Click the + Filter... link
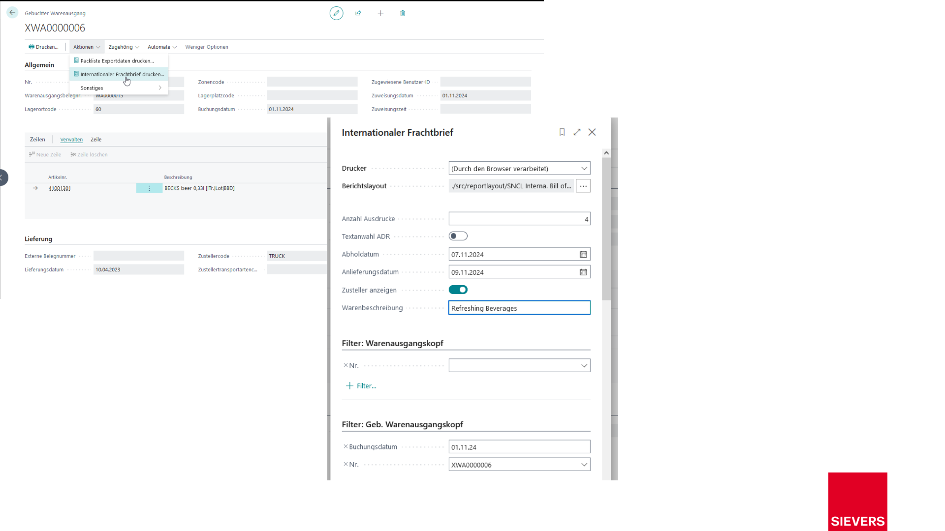 (x=361, y=386)
